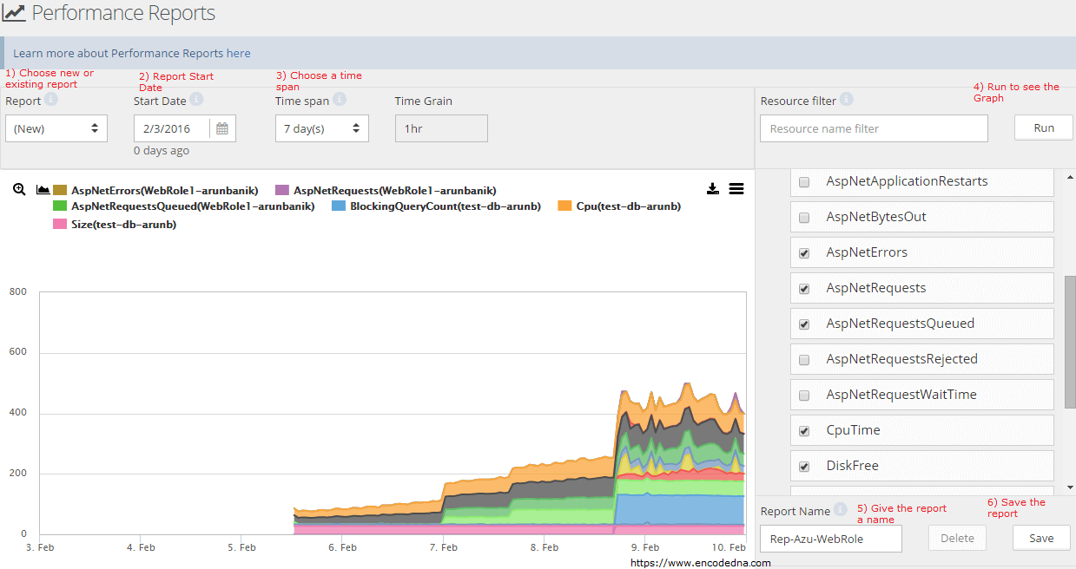The width and height of the screenshot is (1076, 569).
Task: Click the metrics list scroll down arrow
Action: [1070, 488]
